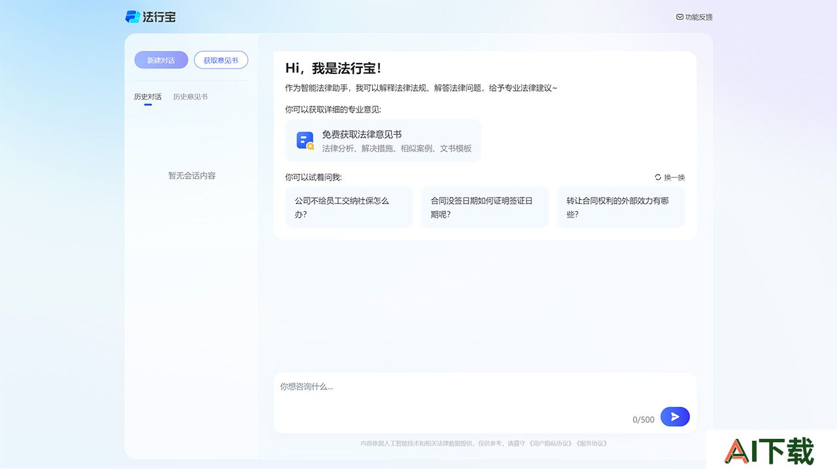Screen dimensions: 837x469
Task: Click 你可以试着问我 label
Action: point(313,177)
